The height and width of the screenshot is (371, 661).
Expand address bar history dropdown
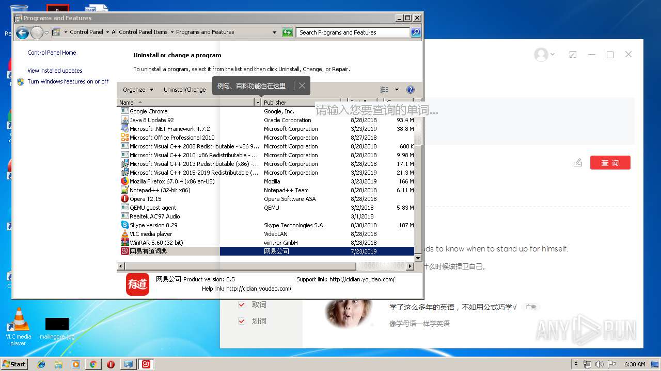pyautogui.click(x=274, y=32)
